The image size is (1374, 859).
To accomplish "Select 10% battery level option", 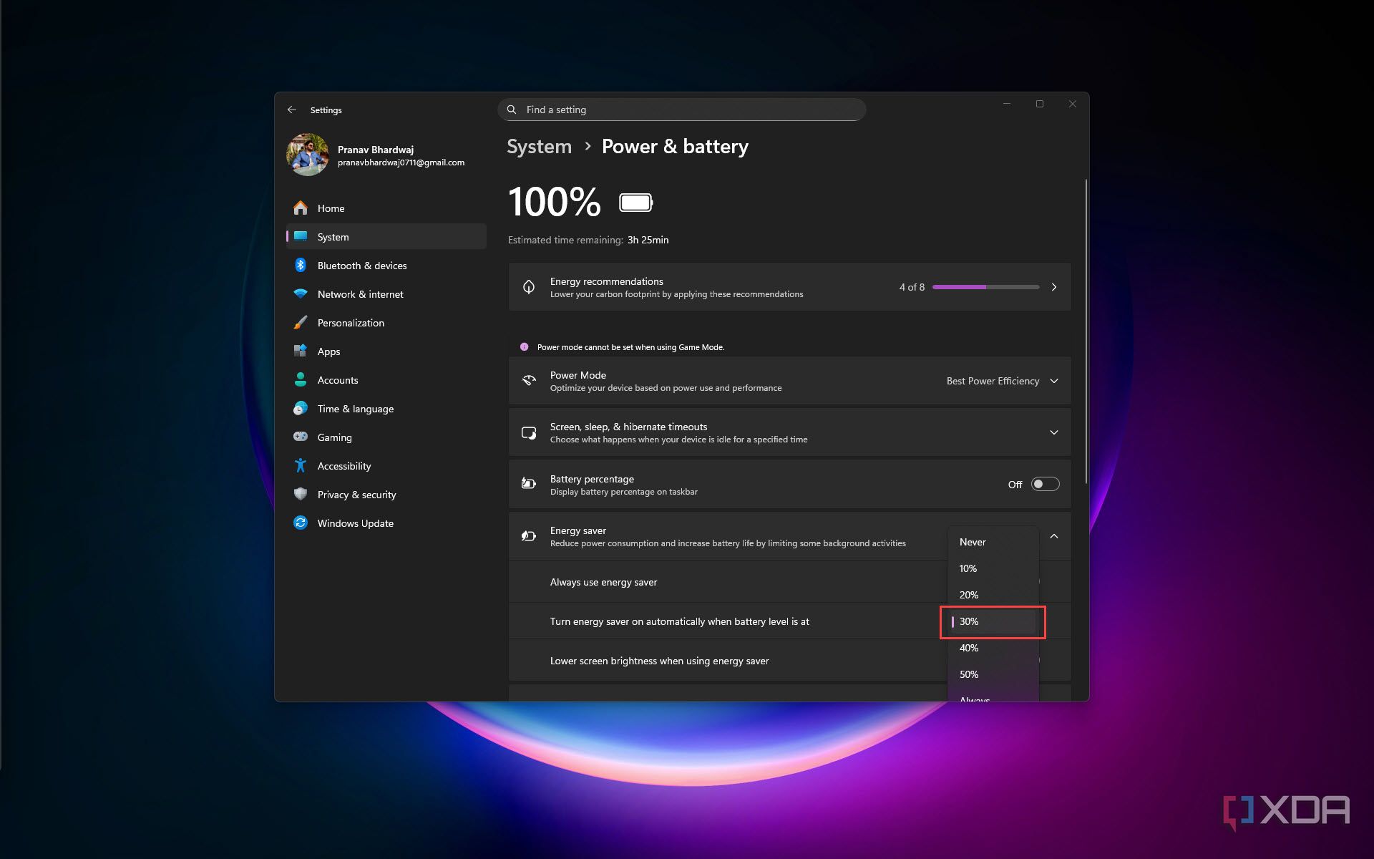I will click(993, 568).
